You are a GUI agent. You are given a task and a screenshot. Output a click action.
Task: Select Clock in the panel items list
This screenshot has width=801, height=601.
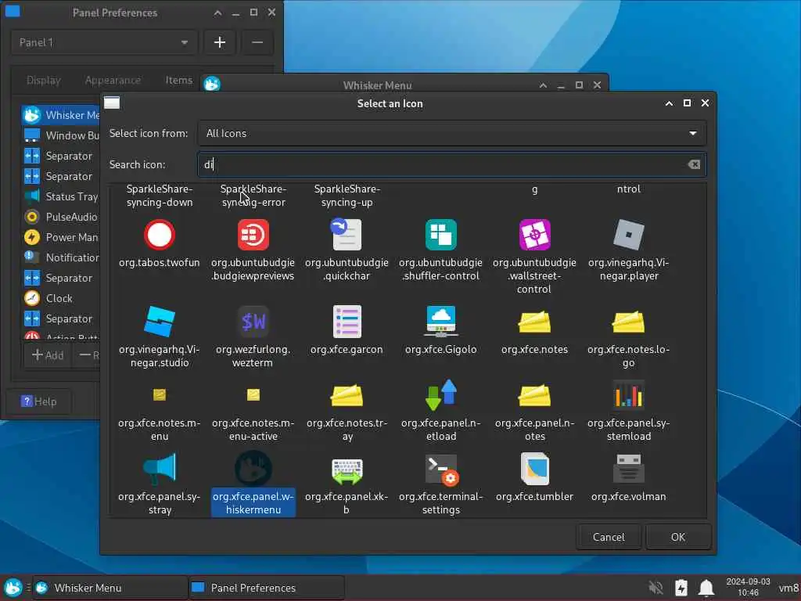coord(61,298)
